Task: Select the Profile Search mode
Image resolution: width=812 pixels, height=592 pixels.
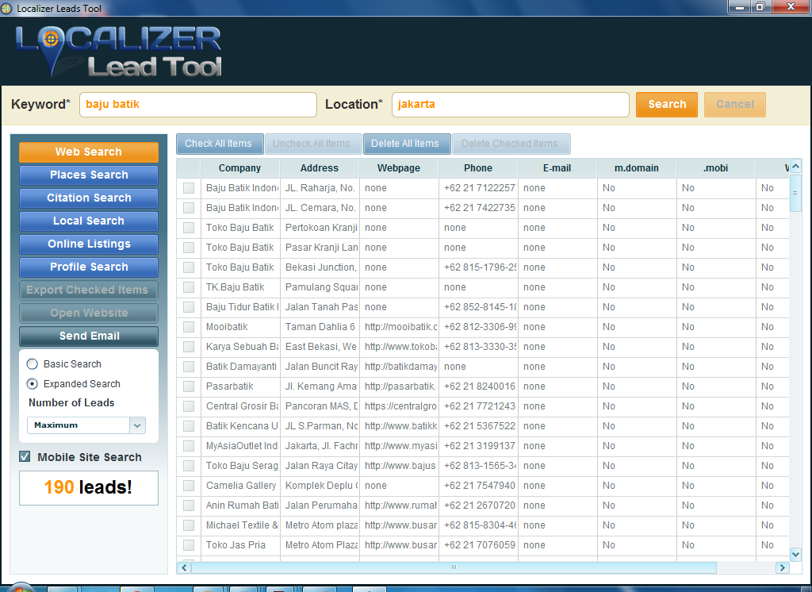Action: coord(89,267)
